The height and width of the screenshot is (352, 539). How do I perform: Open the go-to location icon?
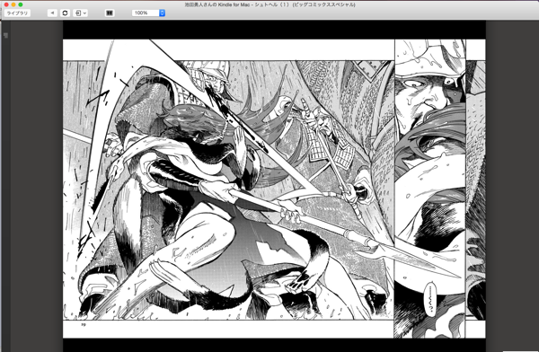click(78, 13)
